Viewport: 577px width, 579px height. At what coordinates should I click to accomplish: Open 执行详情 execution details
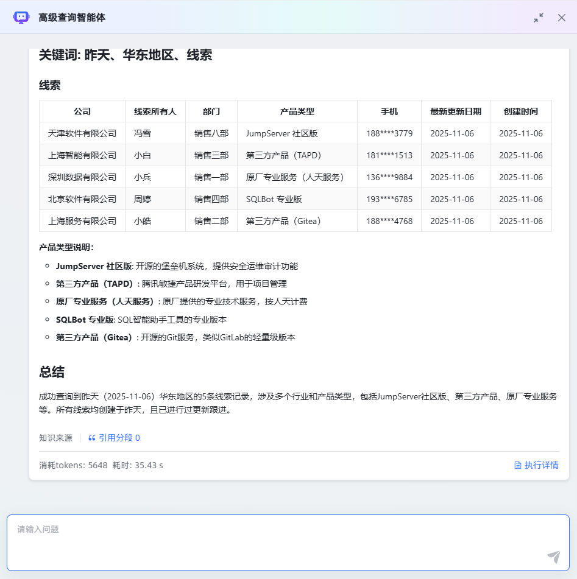[536, 465]
